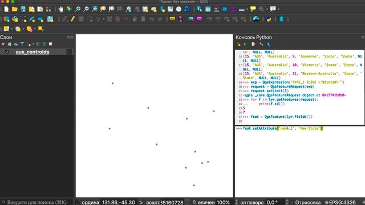Save the project with the floppy disk icon
This screenshot has width=365, height=205.
[23, 9]
